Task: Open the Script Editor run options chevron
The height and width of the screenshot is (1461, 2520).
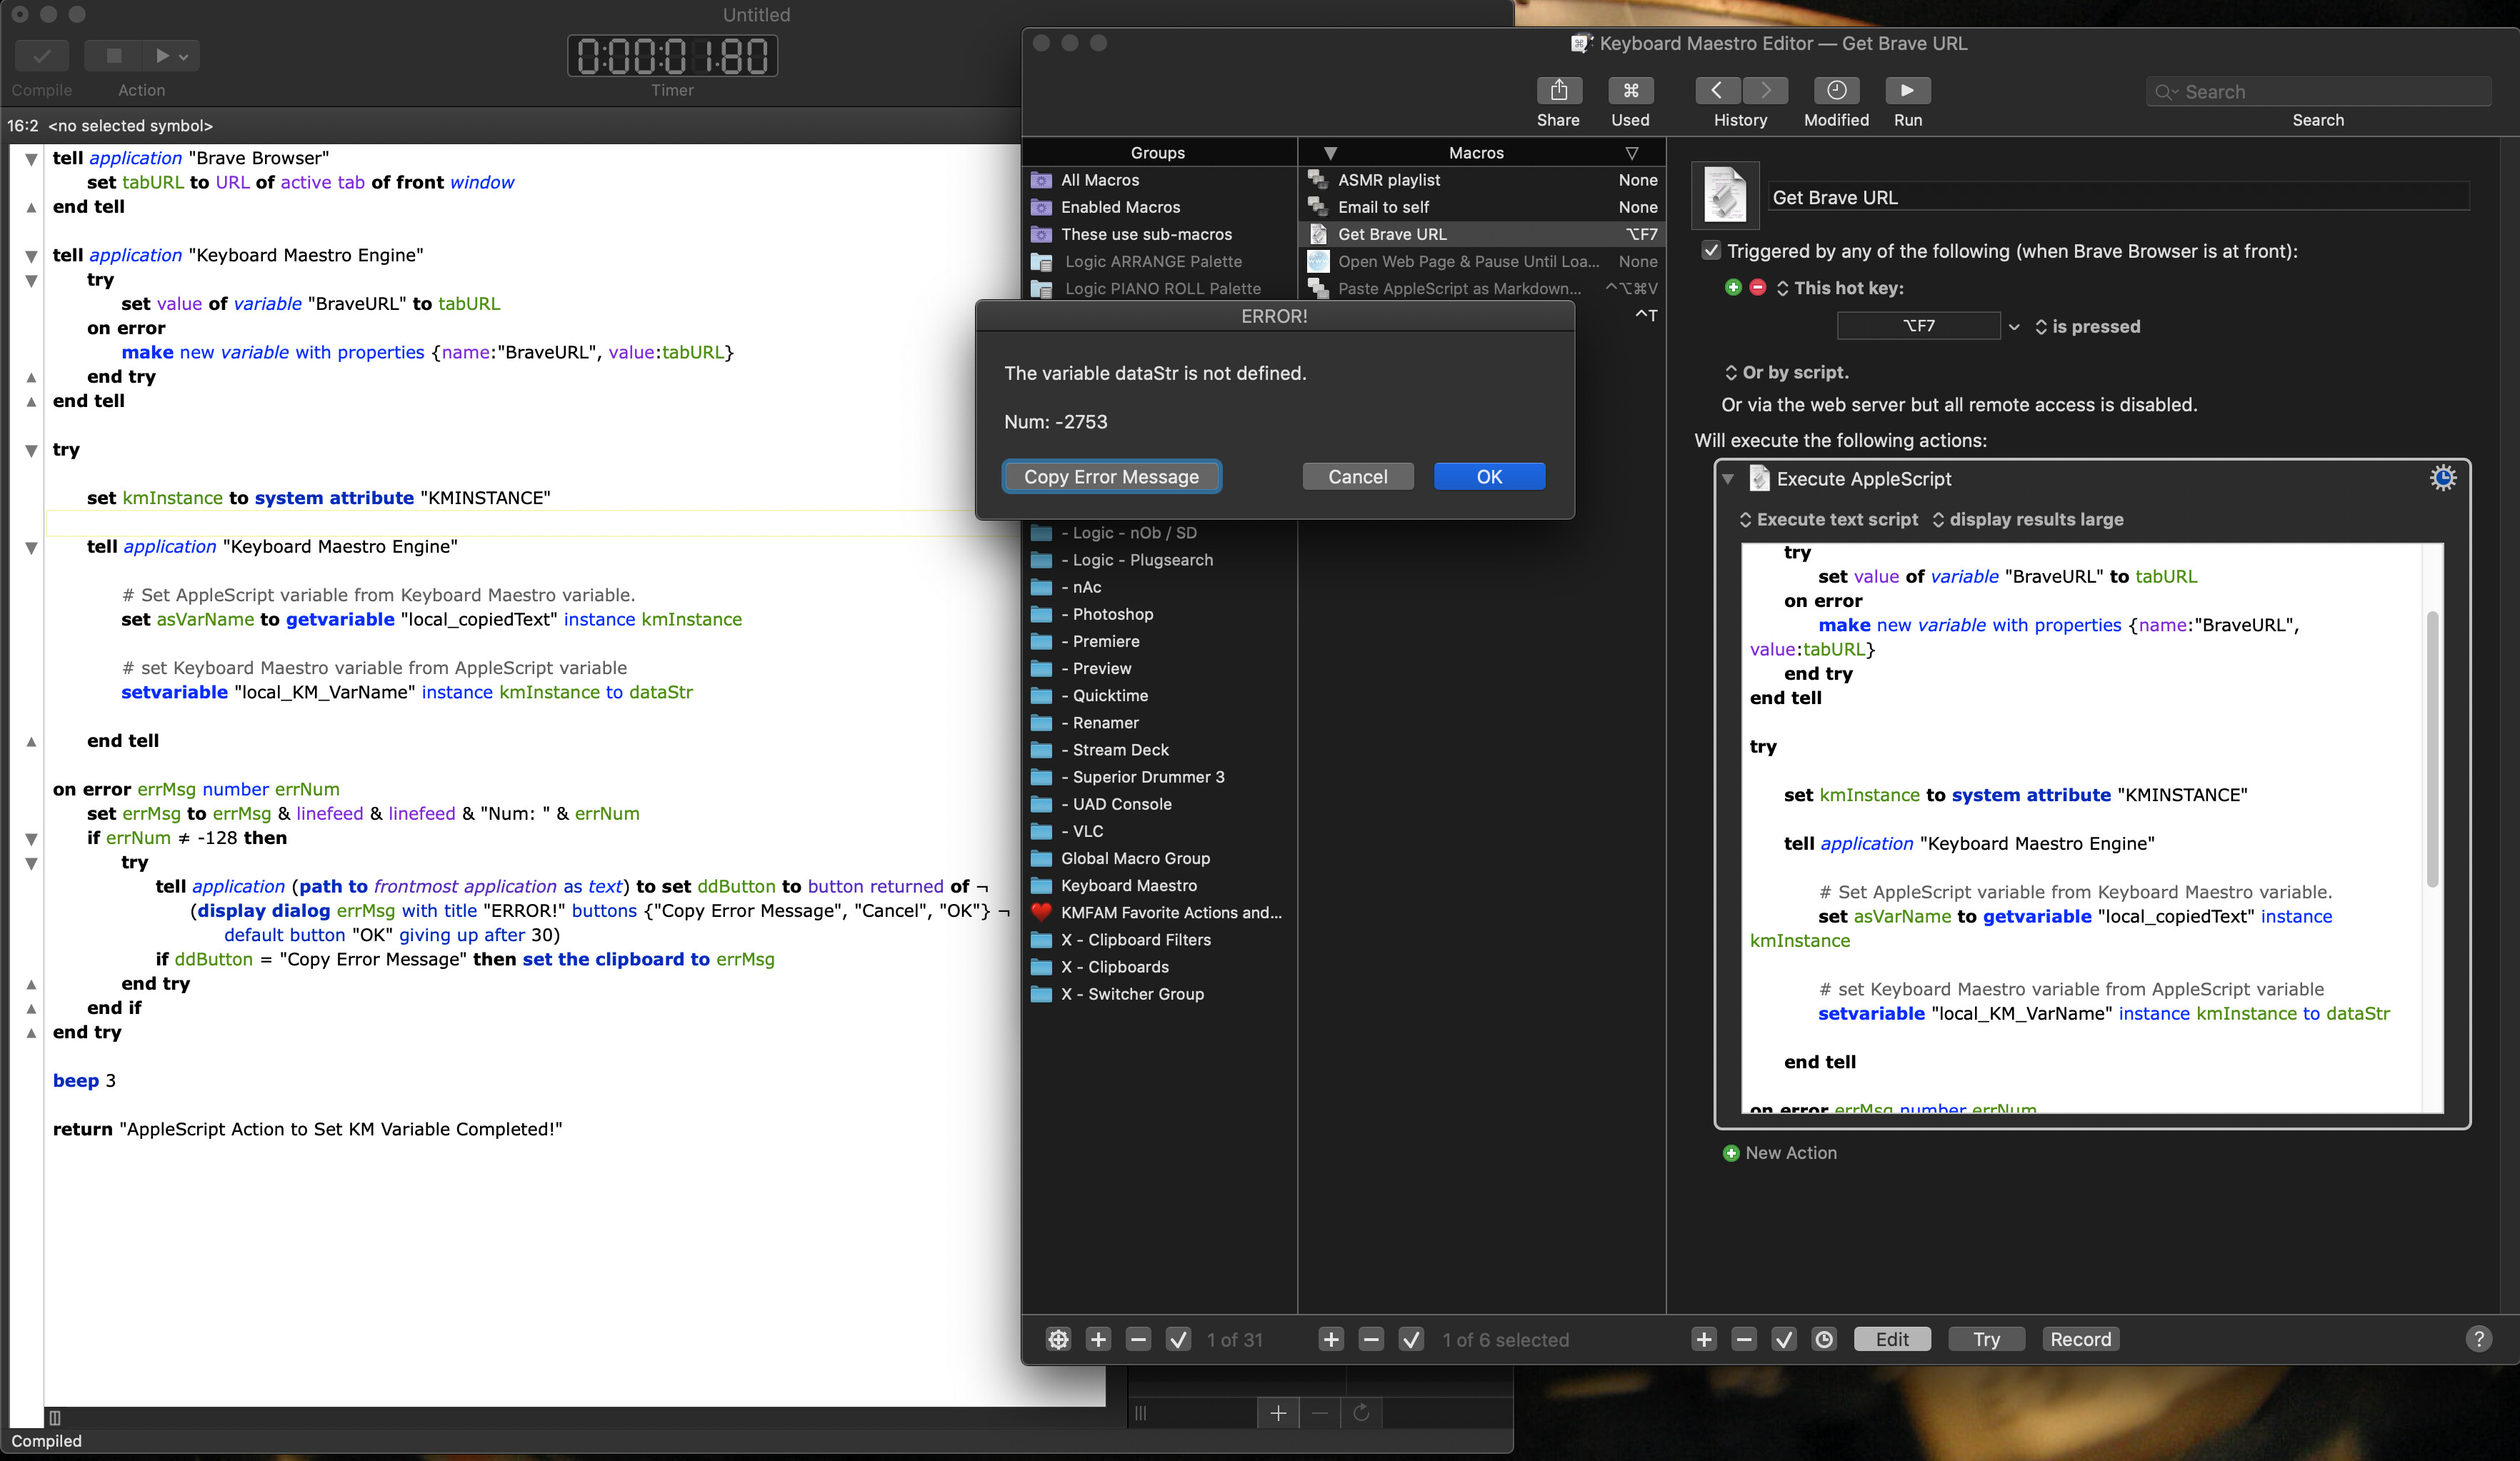Action: (184, 57)
